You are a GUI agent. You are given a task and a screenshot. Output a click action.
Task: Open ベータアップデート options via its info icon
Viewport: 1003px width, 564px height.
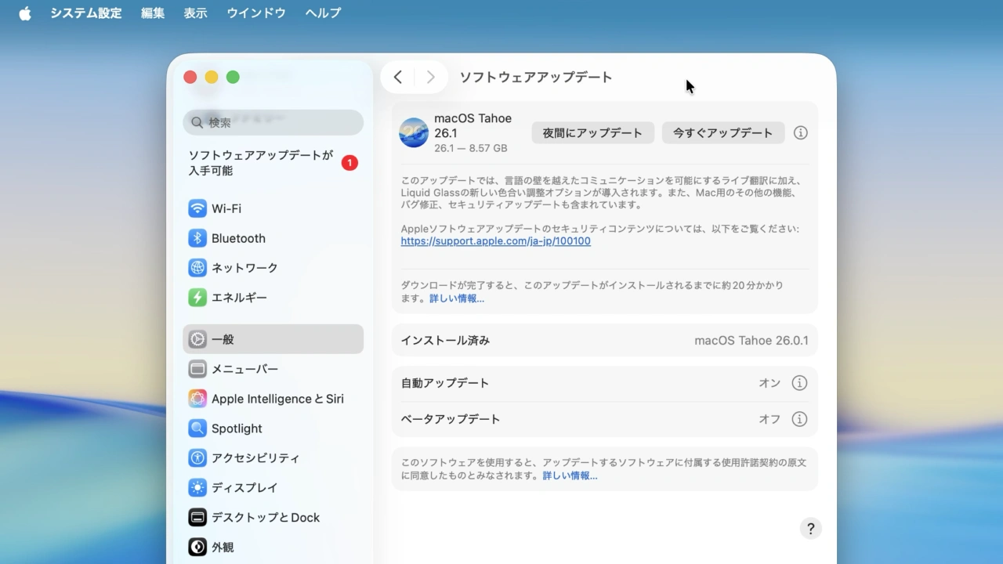coord(799,419)
